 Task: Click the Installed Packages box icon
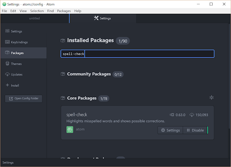point(63,40)
